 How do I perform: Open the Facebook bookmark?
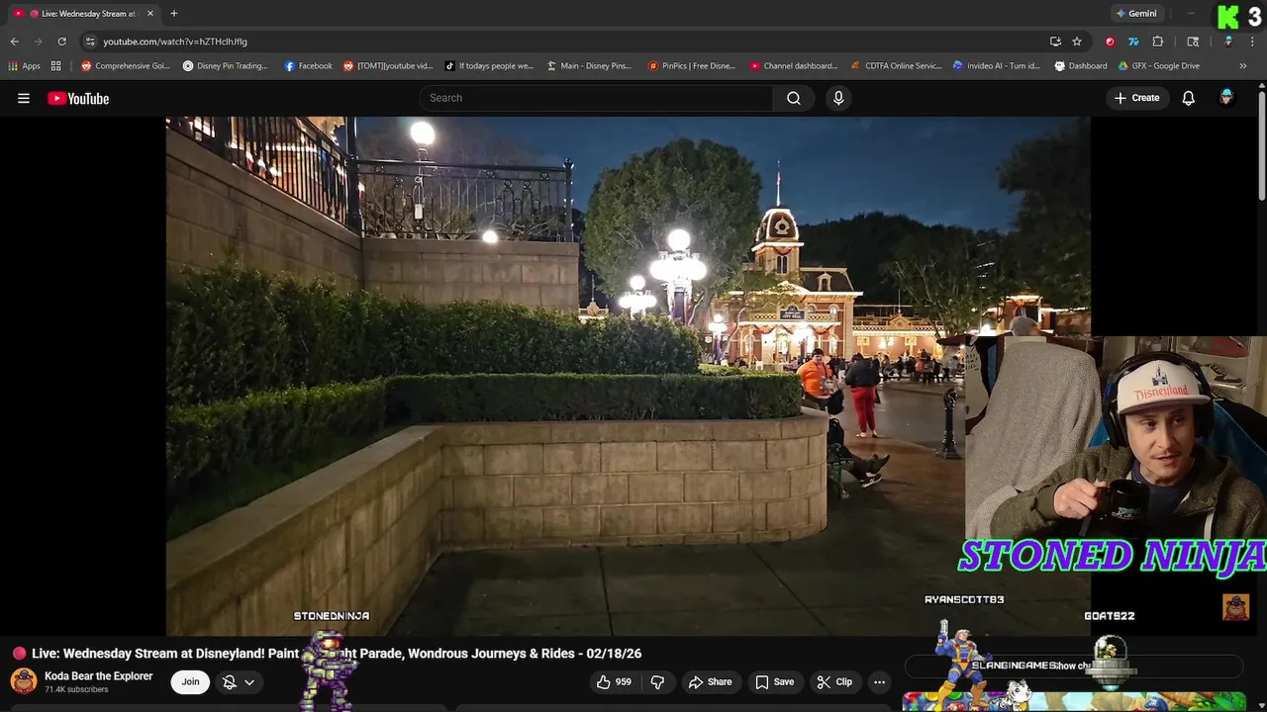click(x=308, y=66)
